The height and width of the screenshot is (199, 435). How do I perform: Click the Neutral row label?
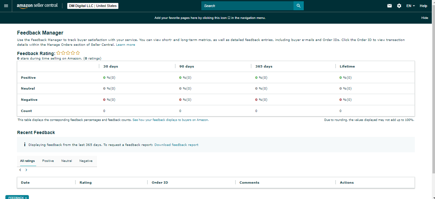coord(28,89)
